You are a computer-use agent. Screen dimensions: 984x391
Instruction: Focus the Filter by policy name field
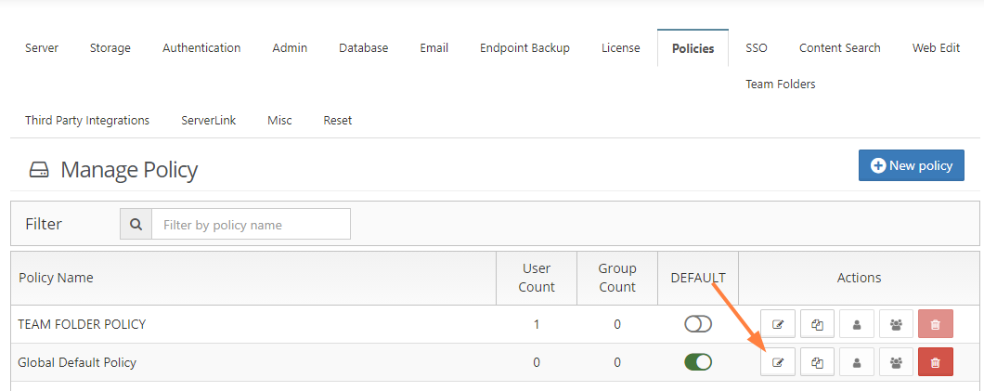(251, 225)
